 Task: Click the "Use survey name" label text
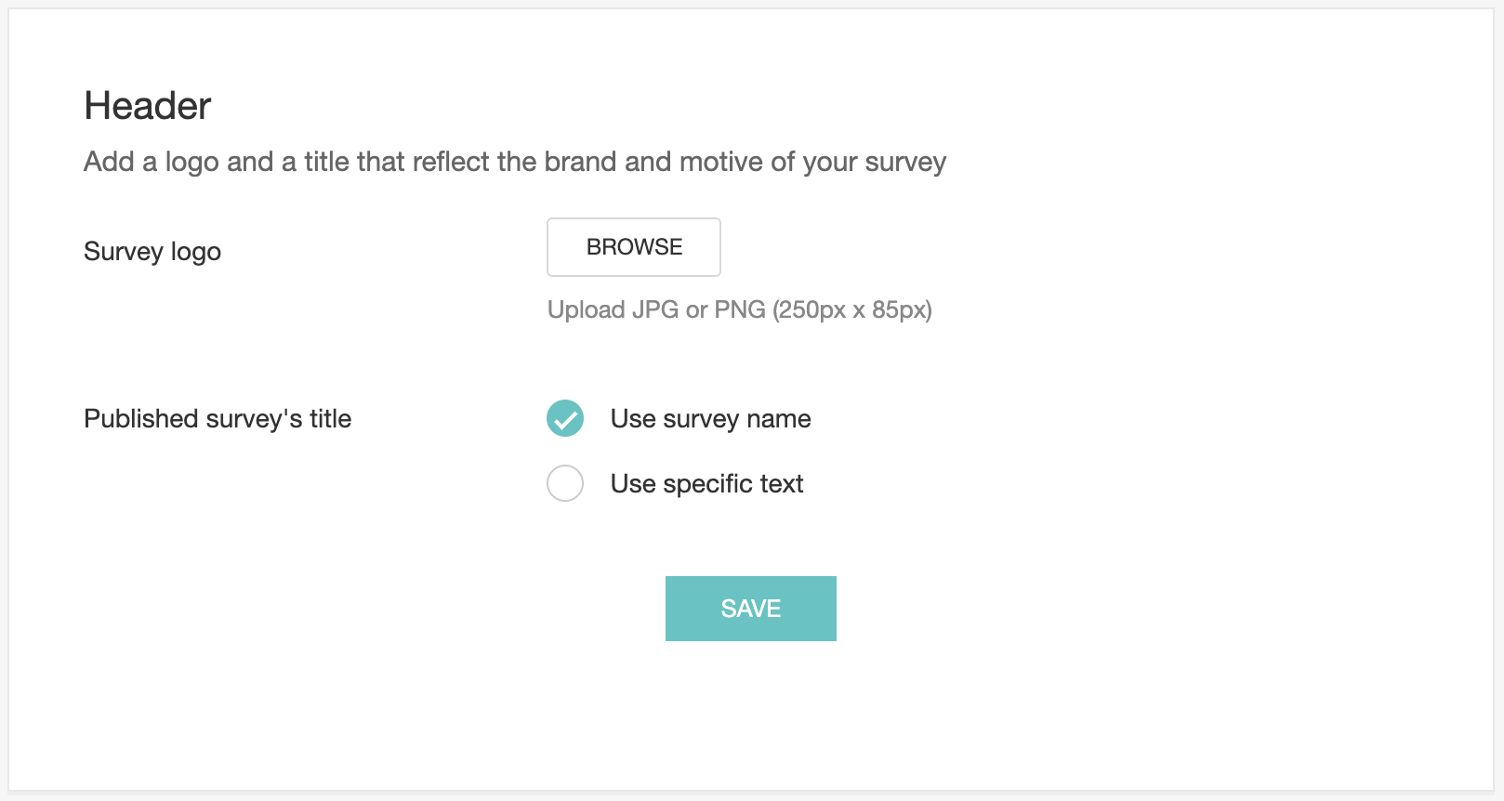(710, 419)
